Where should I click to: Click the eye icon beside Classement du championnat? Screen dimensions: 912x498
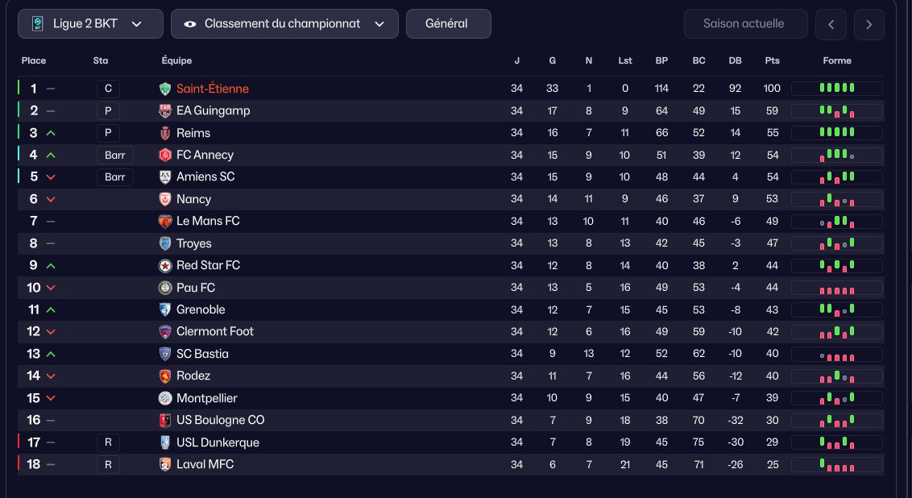point(190,24)
